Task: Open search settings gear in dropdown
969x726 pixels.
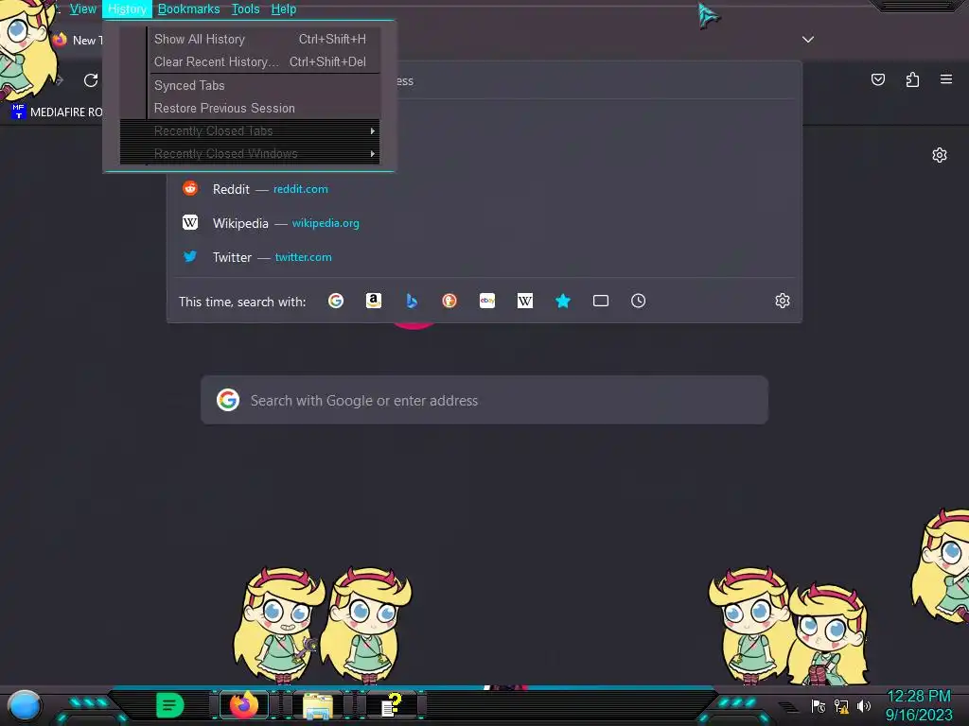Action: [x=783, y=301]
